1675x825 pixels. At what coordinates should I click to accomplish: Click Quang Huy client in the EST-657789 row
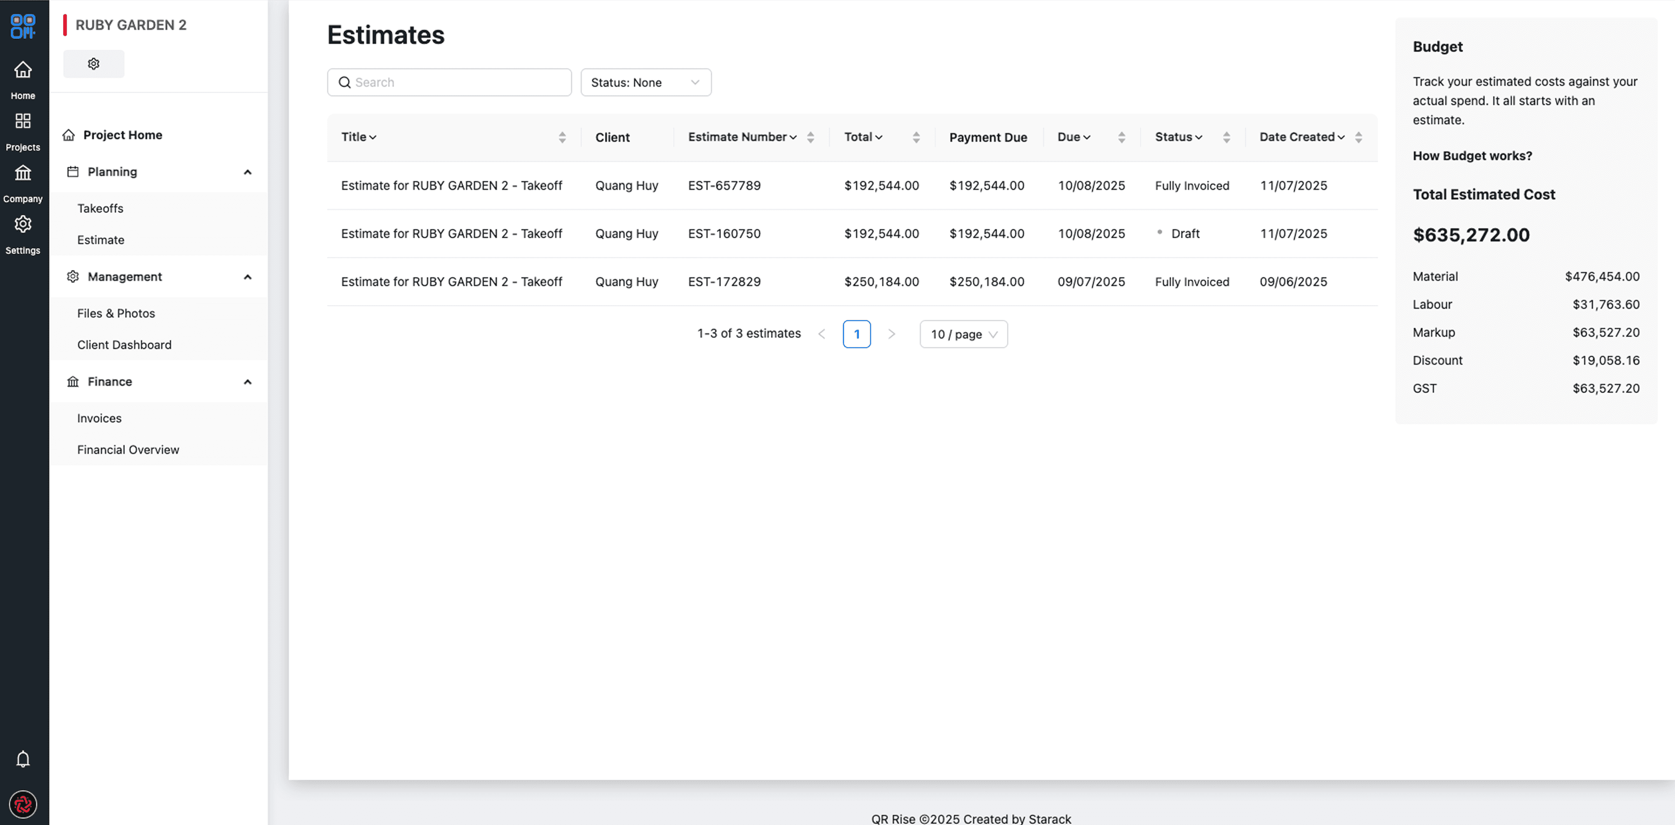pyautogui.click(x=626, y=186)
